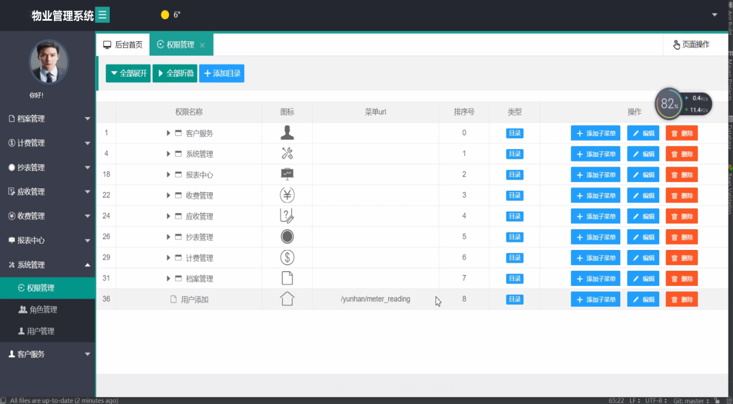
Task: Open 用户管理 in the sidebar
Action: click(48, 331)
